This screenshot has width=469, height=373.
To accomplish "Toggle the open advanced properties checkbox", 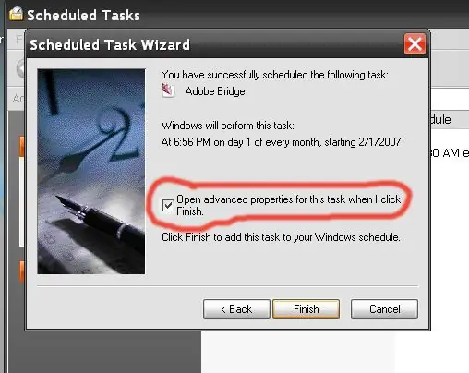I will tap(168, 205).
